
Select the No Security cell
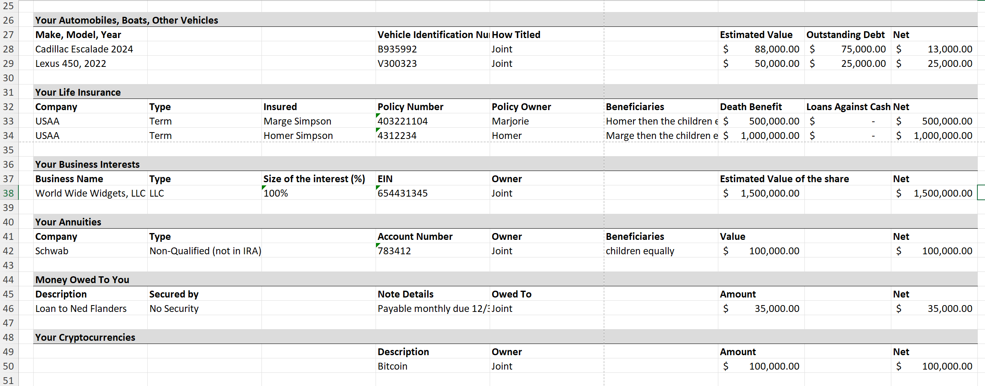click(204, 308)
